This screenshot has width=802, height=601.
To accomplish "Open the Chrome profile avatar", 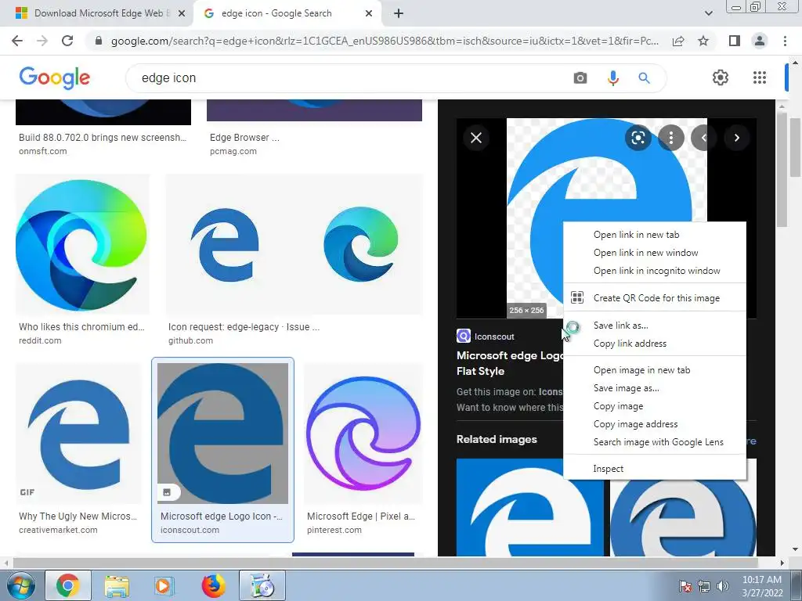I will [760, 41].
